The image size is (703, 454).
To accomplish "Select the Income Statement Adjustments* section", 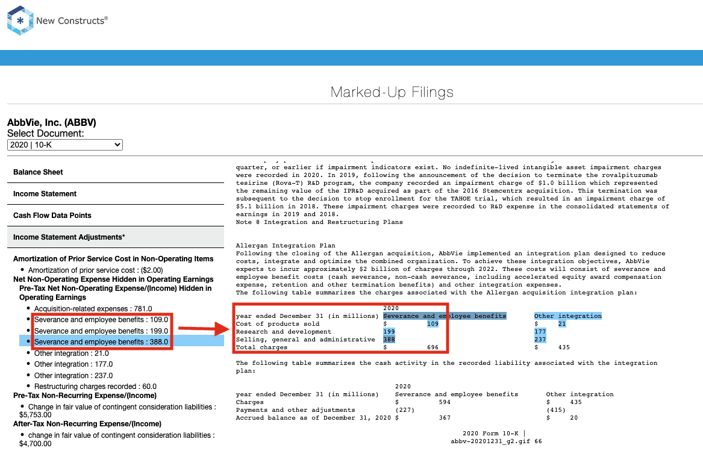I will point(116,237).
